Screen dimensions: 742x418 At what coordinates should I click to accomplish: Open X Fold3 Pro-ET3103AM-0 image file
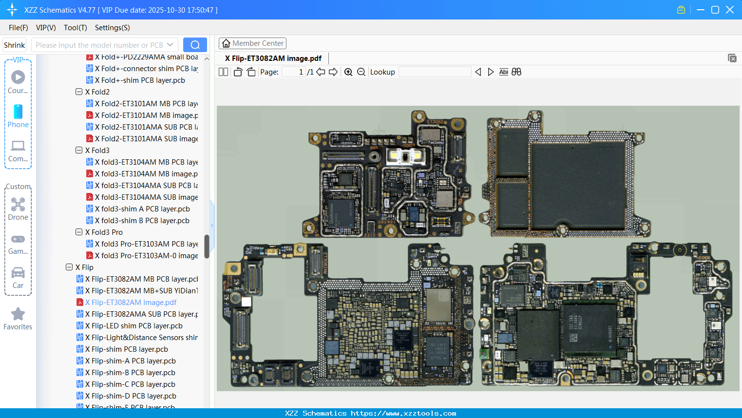[x=146, y=255]
